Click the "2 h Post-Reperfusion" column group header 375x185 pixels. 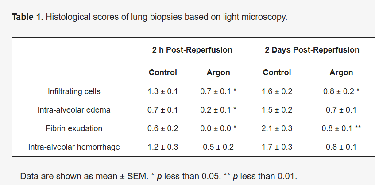point(192,50)
